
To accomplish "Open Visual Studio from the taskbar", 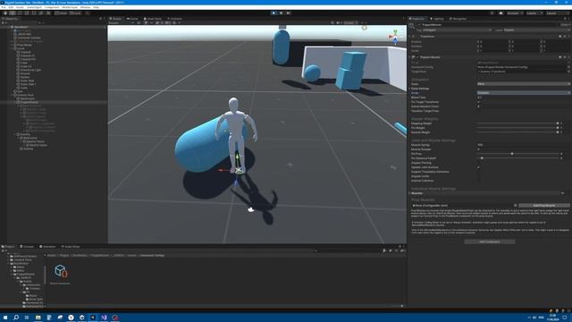I will pyautogui.click(x=104, y=318).
